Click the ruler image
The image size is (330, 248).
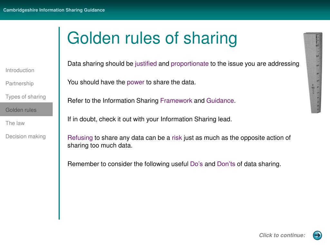313,73
